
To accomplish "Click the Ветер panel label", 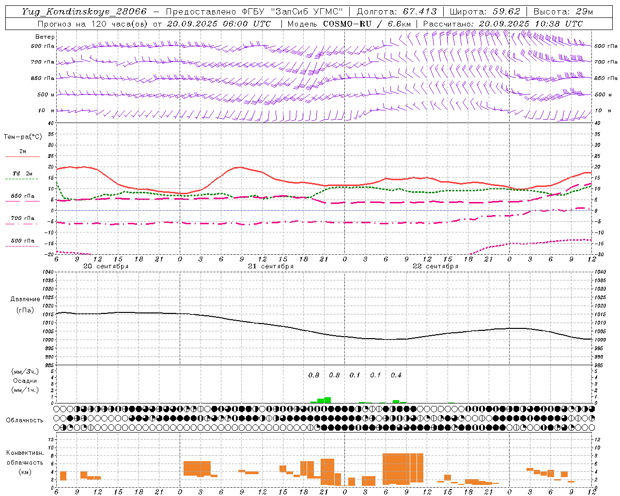I will click(45, 37).
